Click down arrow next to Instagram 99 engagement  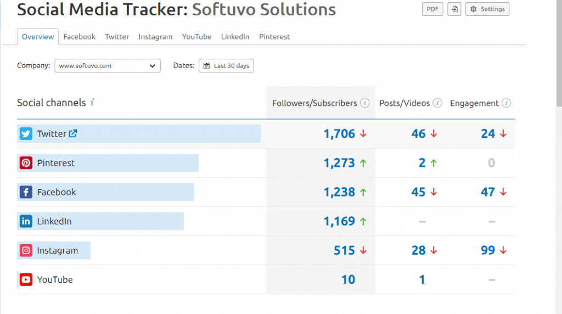503,250
